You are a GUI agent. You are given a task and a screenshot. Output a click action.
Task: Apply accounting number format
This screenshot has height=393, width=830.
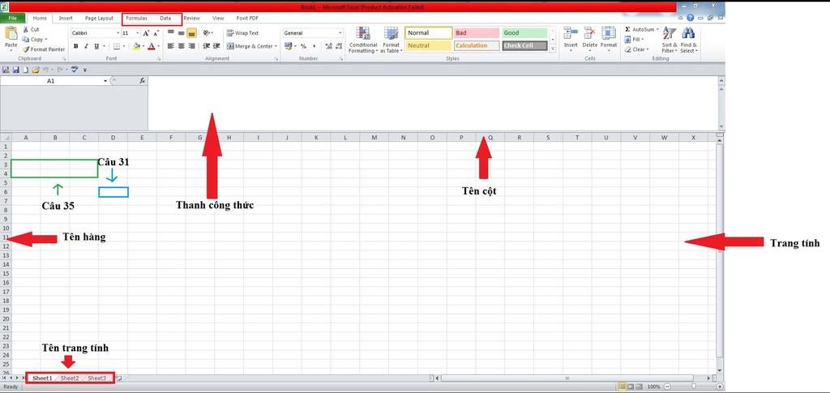click(289, 46)
